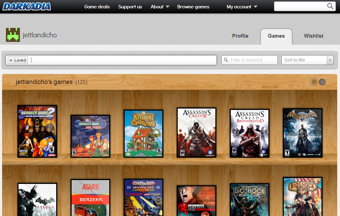Click jettlandicho's green pixel avatar
340x216 pixels.
pyautogui.click(x=13, y=35)
